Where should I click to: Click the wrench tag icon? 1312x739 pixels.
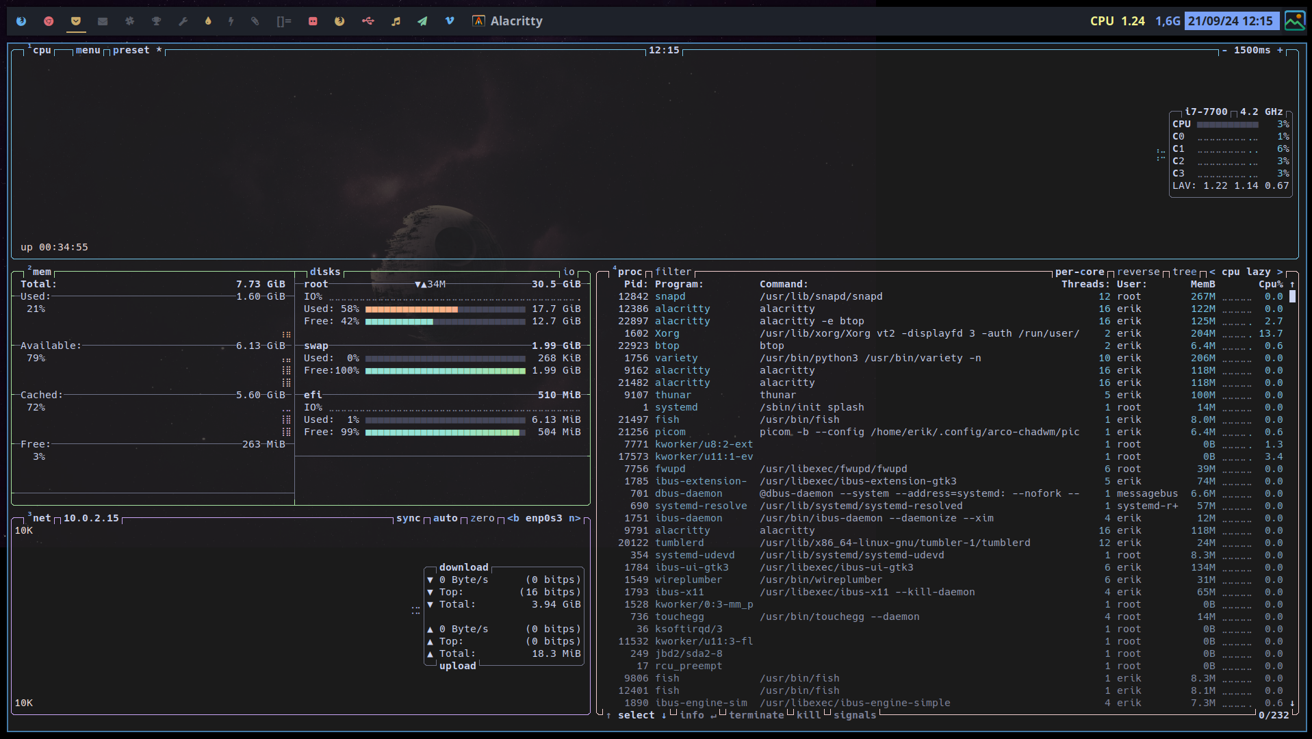[x=183, y=21]
